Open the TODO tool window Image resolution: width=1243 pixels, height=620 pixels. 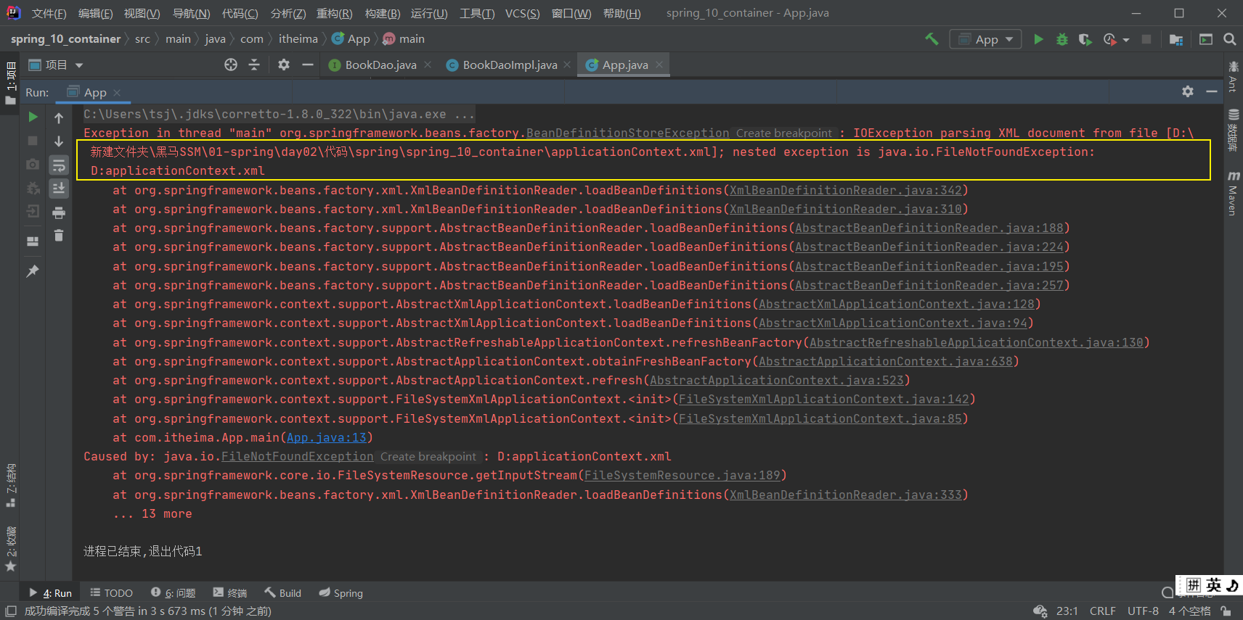[111, 592]
